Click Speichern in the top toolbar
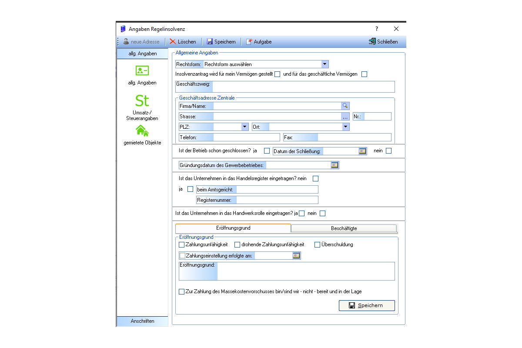This screenshot has width=522, height=348. click(x=221, y=42)
